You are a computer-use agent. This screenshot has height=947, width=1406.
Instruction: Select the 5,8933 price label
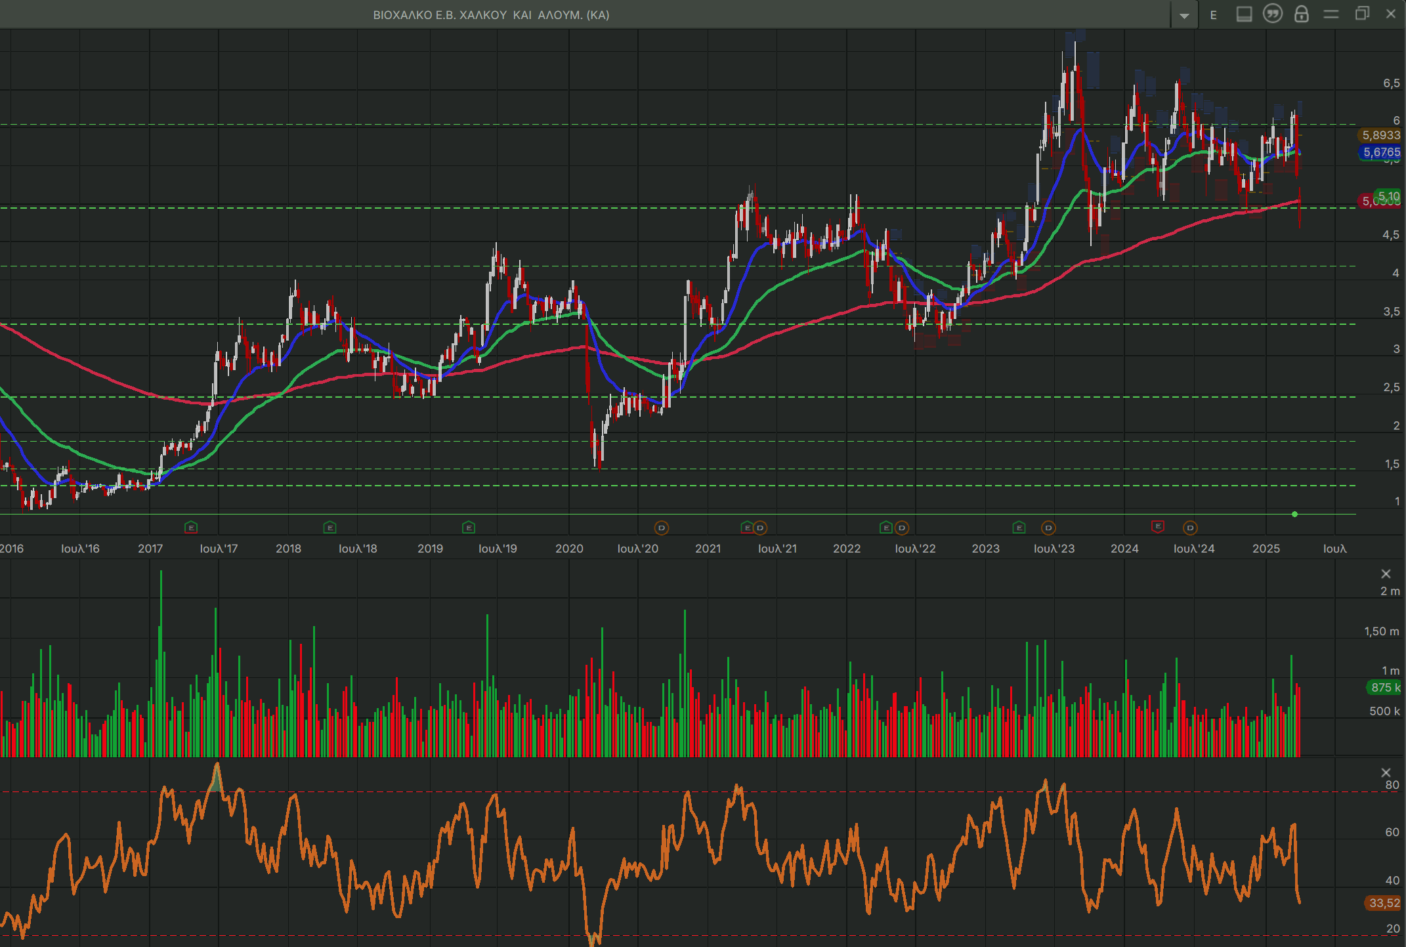tap(1380, 135)
